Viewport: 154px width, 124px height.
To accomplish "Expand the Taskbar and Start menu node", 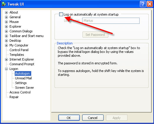I will coord(6,36).
